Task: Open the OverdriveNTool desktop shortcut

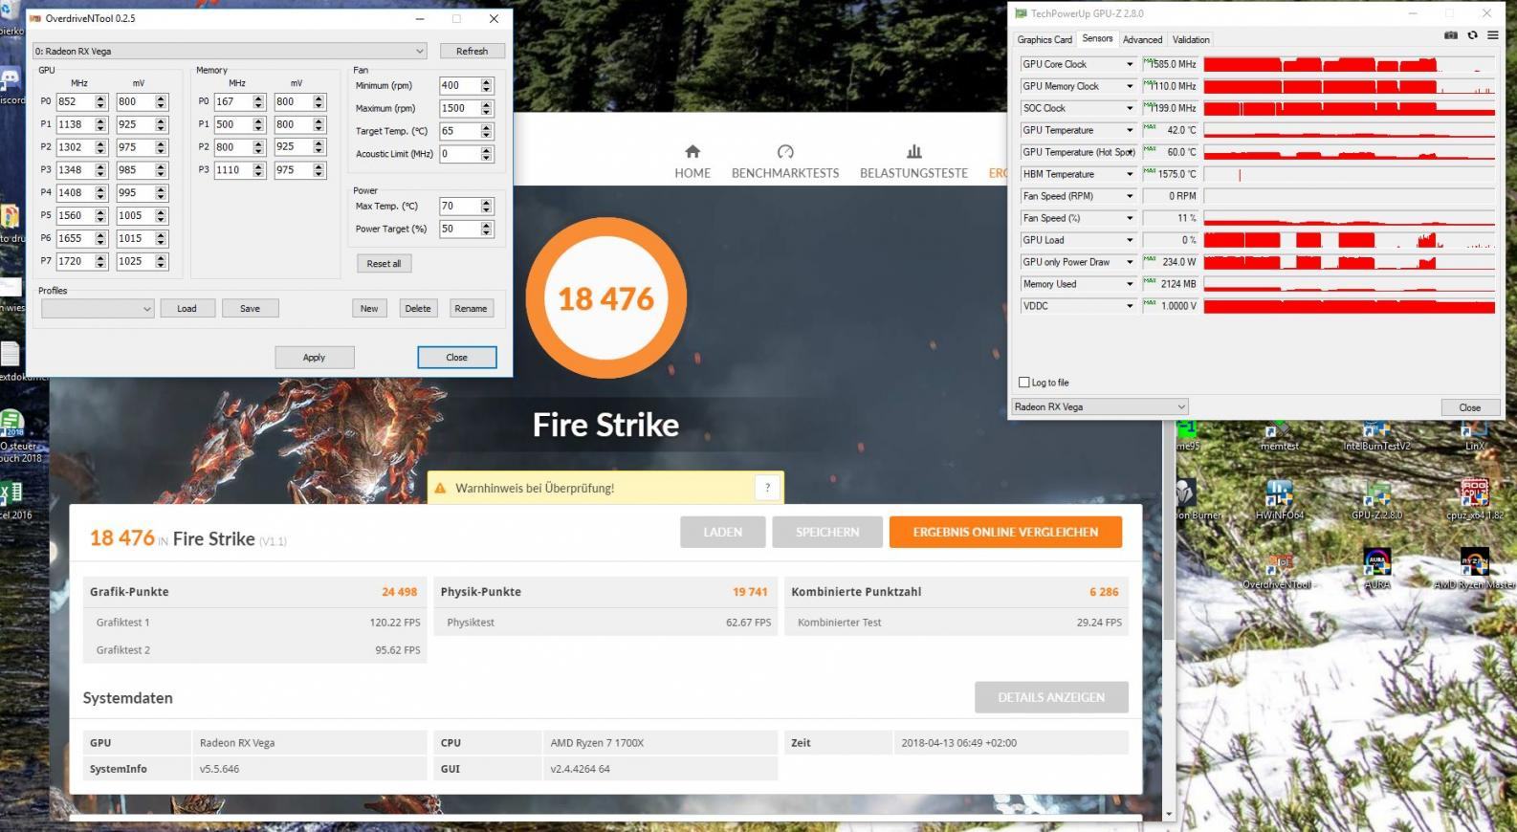Action: tap(1279, 569)
